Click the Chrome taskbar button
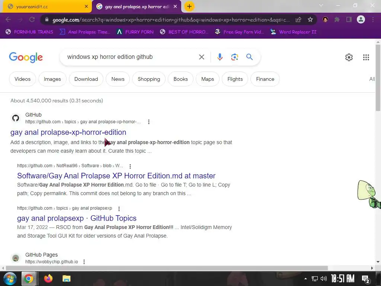This screenshot has height=286, width=381. coord(29,279)
